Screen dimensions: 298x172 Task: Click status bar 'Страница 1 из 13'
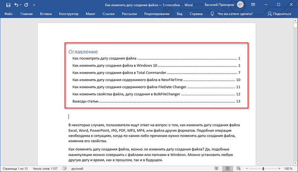click(x=15, y=169)
